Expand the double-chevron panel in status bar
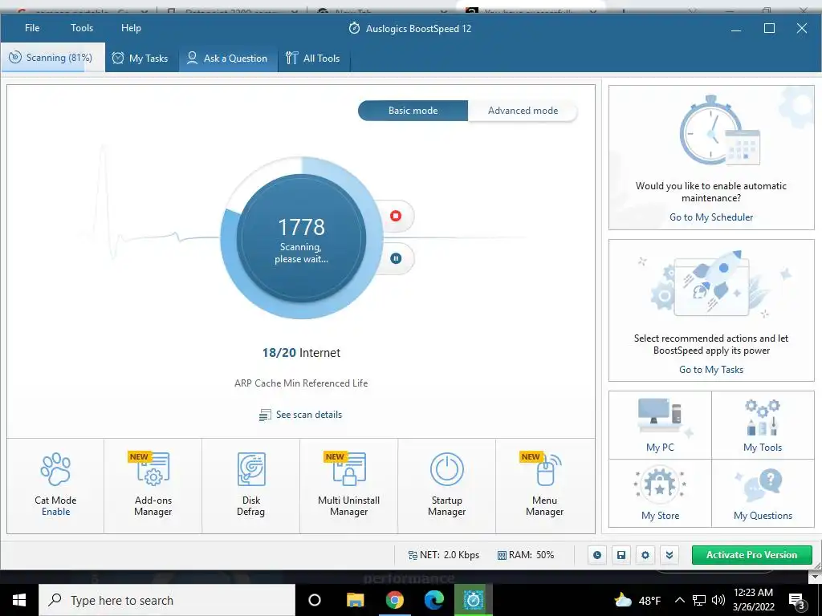Viewport: 822px width, 616px height. point(669,555)
